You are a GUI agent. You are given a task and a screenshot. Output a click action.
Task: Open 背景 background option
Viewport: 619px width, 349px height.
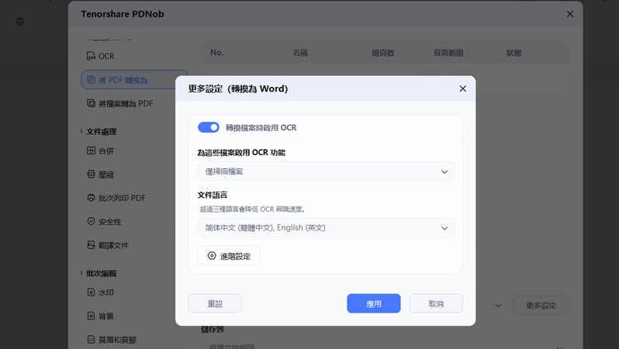coord(129,316)
